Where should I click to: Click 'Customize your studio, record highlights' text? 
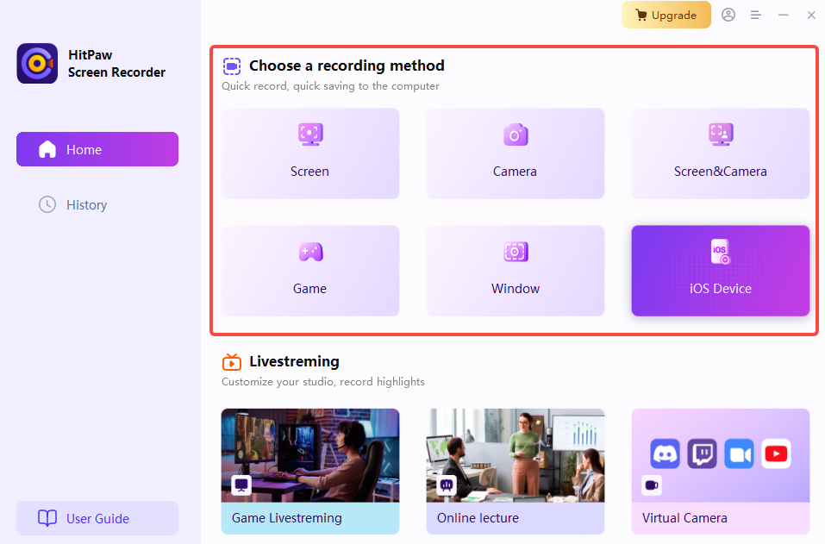[323, 381]
